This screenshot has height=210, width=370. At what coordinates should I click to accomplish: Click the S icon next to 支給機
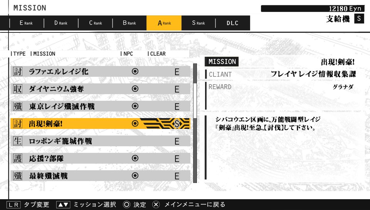pos(359,19)
